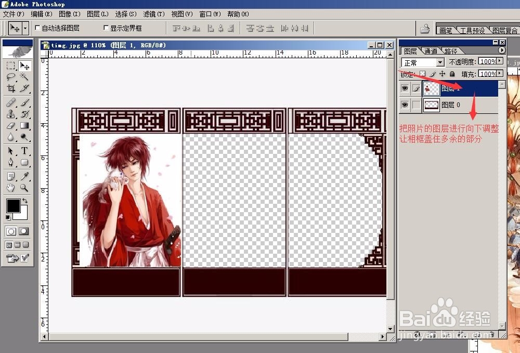Click the 填充 100% input field
Screen dimensions: 520x353
(488, 73)
